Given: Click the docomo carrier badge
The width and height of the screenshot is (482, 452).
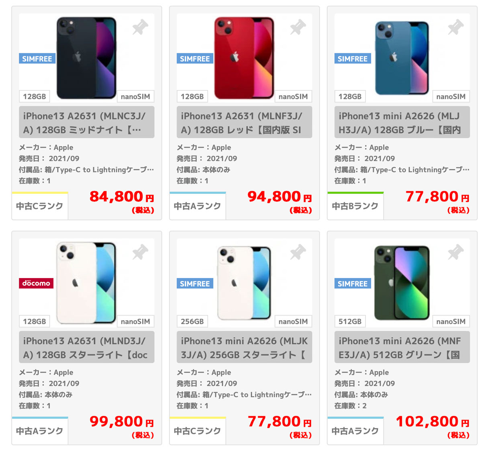Looking at the screenshot, I should coord(36,283).
